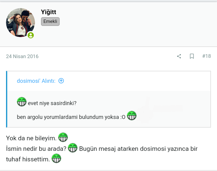Open Yiğitt's profile picture
The image size is (217, 171).
pos(20,23)
